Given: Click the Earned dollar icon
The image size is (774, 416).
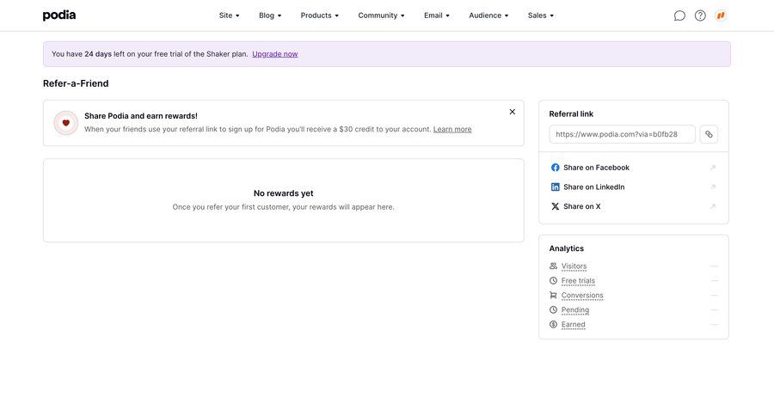Looking at the screenshot, I should 553,324.
